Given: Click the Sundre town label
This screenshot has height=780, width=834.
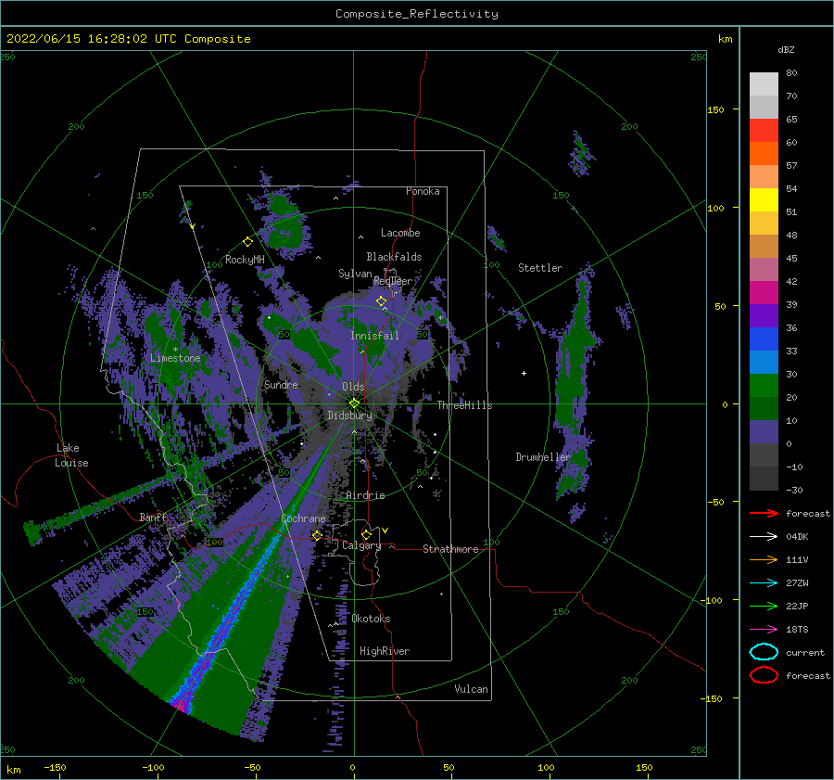Looking at the screenshot, I should (x=282, y=384).
